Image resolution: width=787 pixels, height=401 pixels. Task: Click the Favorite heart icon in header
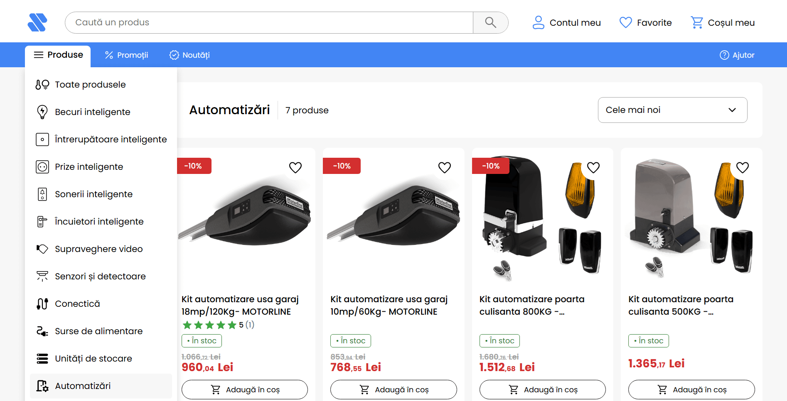[x=625, y=22]
